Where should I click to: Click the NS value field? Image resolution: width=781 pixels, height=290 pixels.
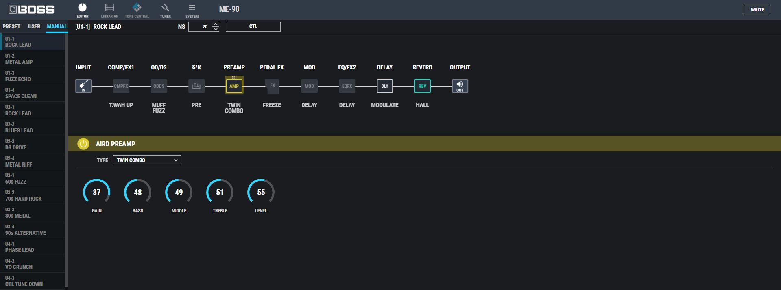tap(200, 27)
